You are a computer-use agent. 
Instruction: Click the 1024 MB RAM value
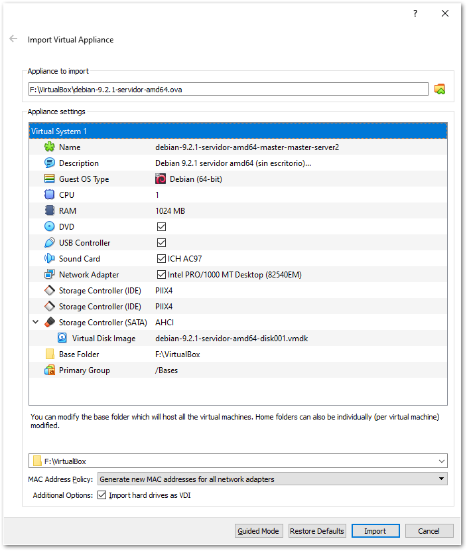point(170,211)
